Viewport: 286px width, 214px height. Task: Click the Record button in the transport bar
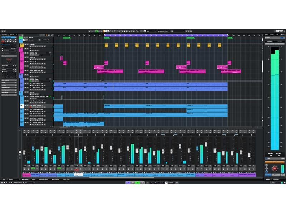point(142,183)
